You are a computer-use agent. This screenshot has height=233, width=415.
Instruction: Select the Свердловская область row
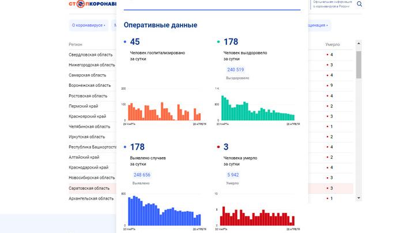tap(90, 55)
